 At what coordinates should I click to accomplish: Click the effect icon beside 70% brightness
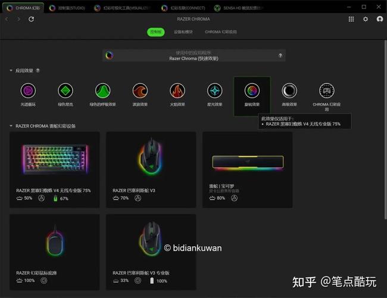click(x=138, y=198)
